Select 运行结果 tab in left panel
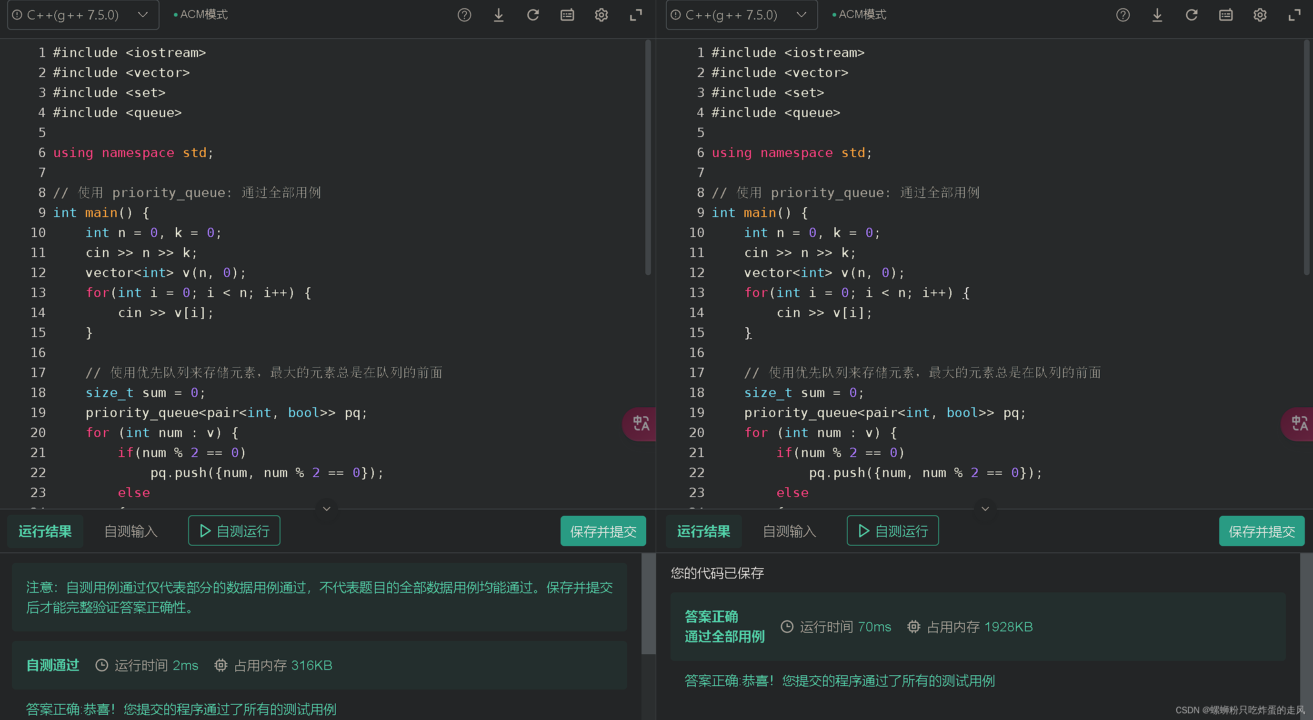Image resolution: width=1313 pixels, height=720 pixels. [x=45, y=531]
